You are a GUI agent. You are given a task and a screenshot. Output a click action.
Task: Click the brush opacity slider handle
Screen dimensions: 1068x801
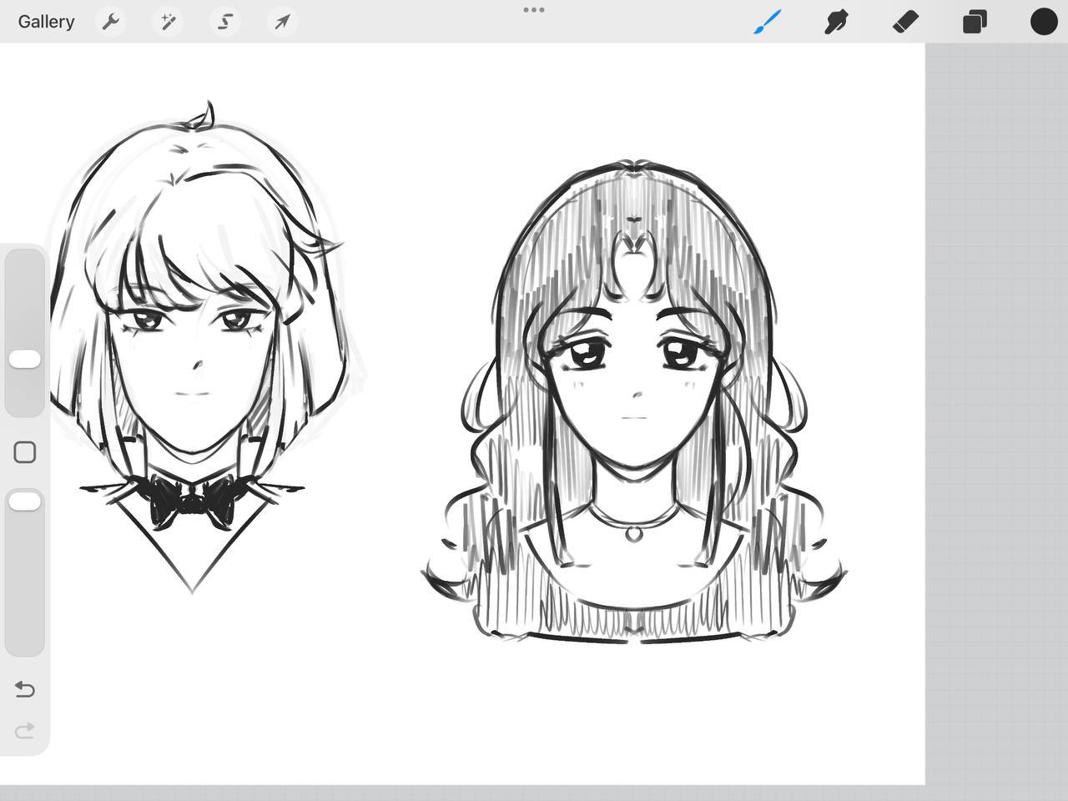tap(24, 501)
